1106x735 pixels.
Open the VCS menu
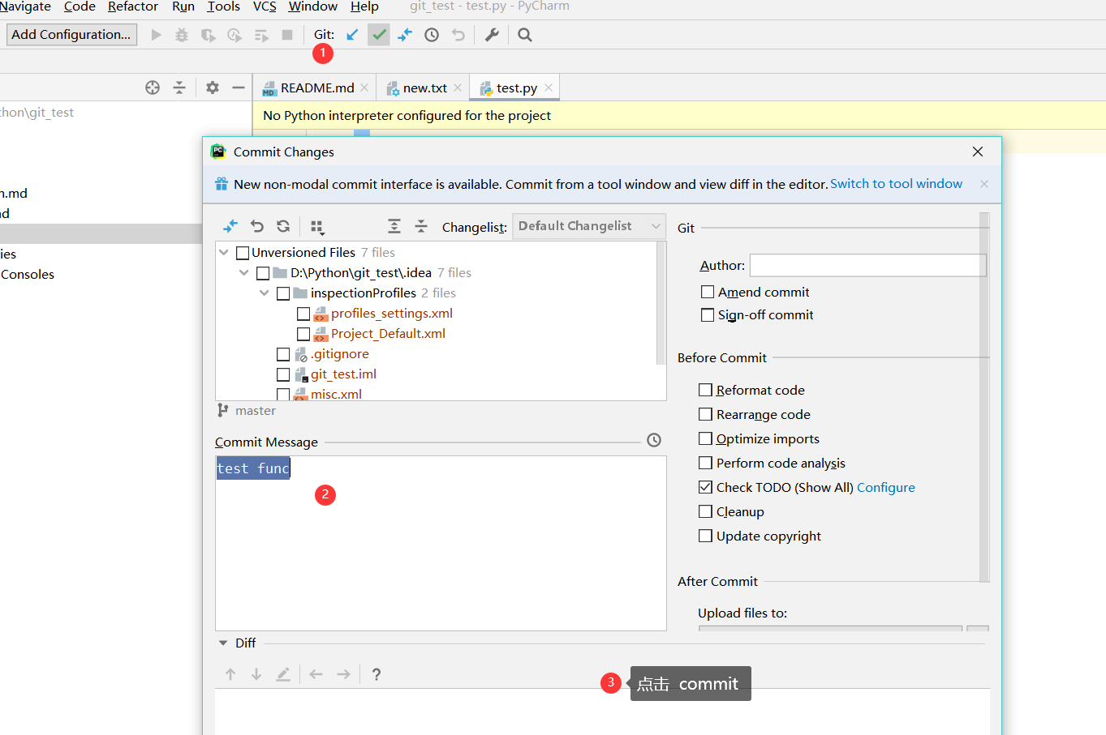(x=265, y=6)
